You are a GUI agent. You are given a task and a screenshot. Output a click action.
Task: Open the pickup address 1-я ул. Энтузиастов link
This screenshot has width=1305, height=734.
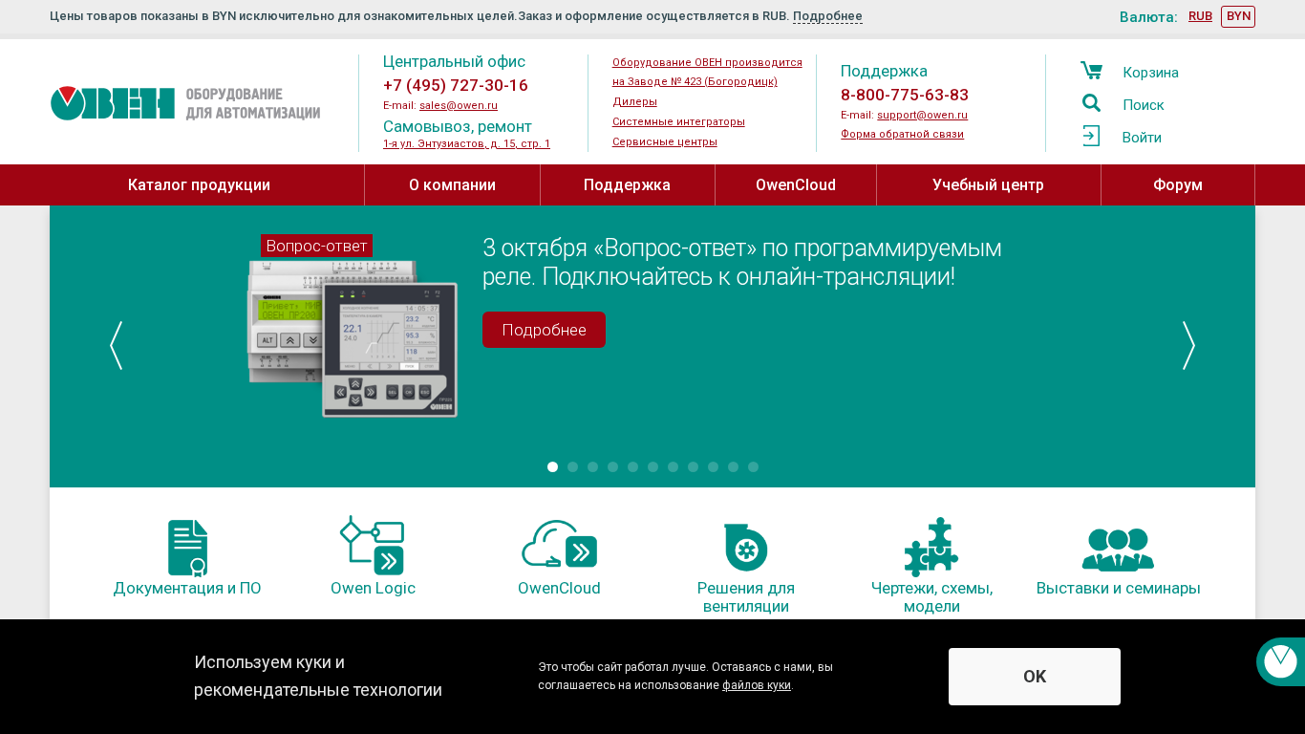466,143
